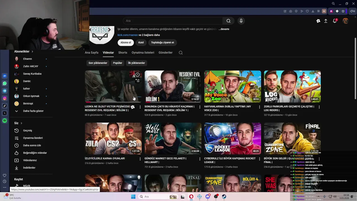Expand channel description ...devamı
This screenshot has width=357, height=201.
224,29
